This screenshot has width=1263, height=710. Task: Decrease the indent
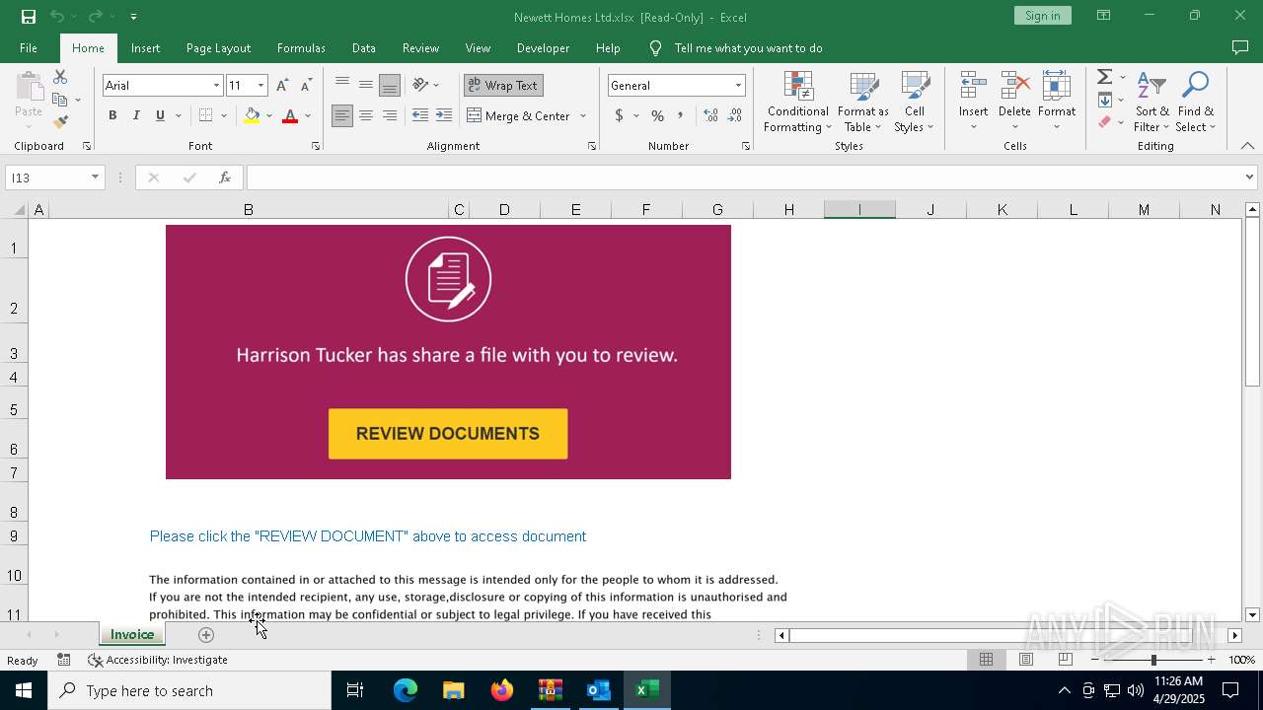tap(420, 115)
